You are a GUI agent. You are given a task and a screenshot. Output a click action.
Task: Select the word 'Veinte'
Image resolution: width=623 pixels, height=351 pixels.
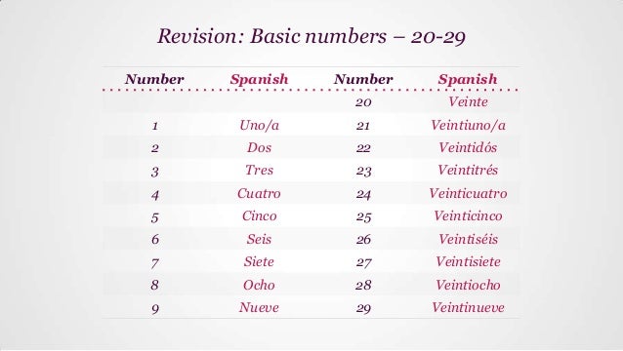[468, 102]
